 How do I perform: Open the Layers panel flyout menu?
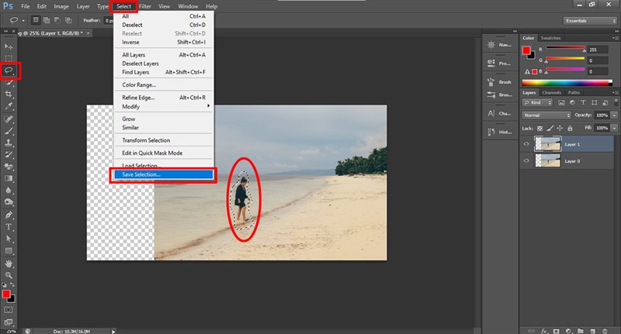[616, 92]
